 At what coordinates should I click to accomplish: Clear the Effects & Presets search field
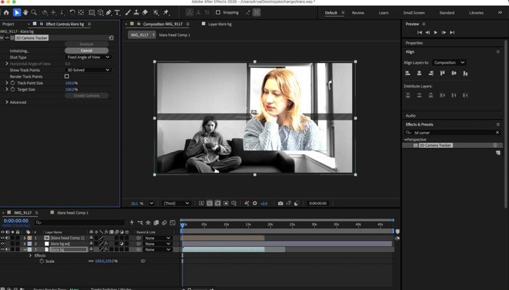tap(497, 132)
